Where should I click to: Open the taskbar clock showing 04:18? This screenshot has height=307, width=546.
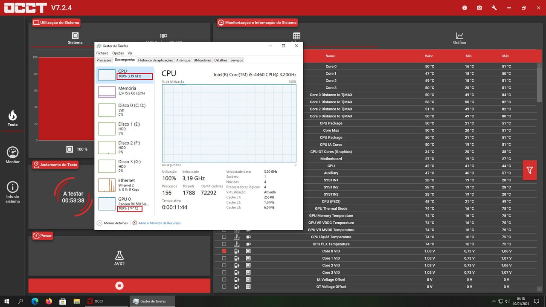tap(520, 301)
